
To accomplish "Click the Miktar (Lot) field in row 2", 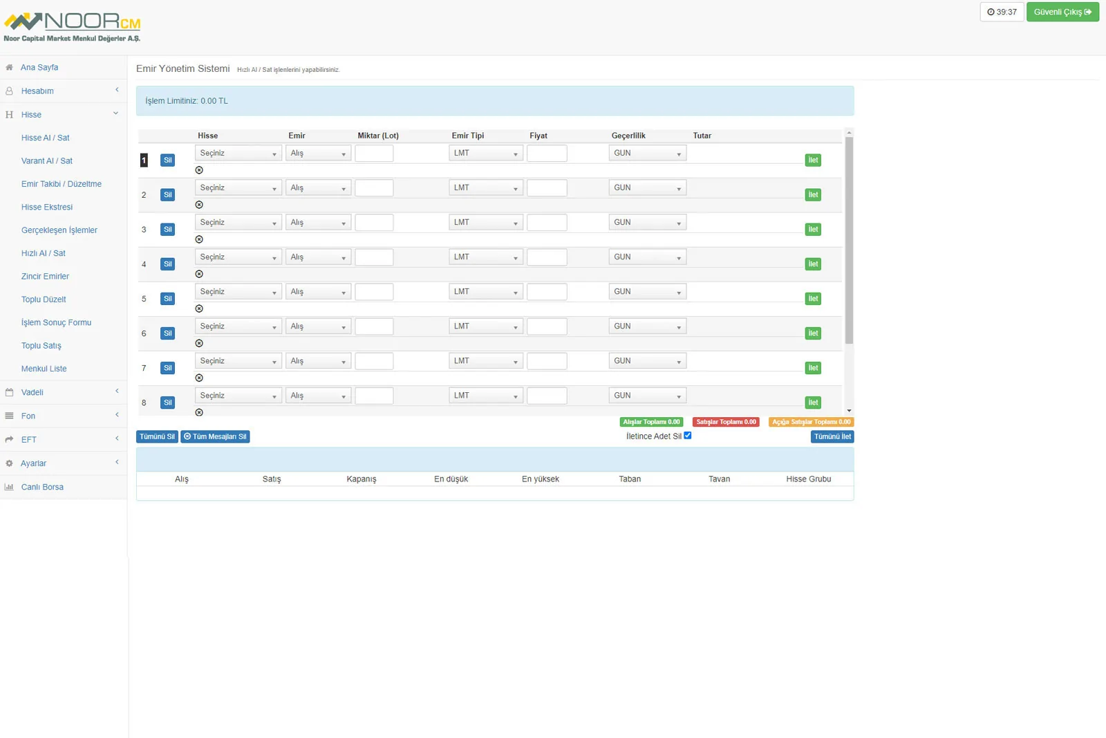I will [x=374, y=188].
